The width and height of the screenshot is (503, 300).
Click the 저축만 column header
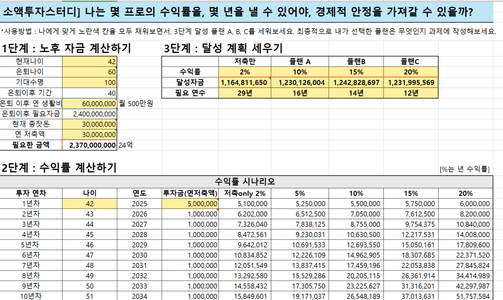coord(245,61)
